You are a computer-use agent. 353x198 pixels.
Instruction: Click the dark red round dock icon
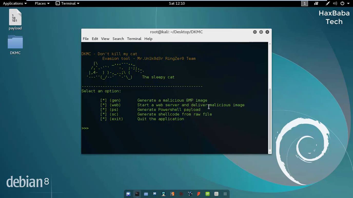tap(181, 194)
